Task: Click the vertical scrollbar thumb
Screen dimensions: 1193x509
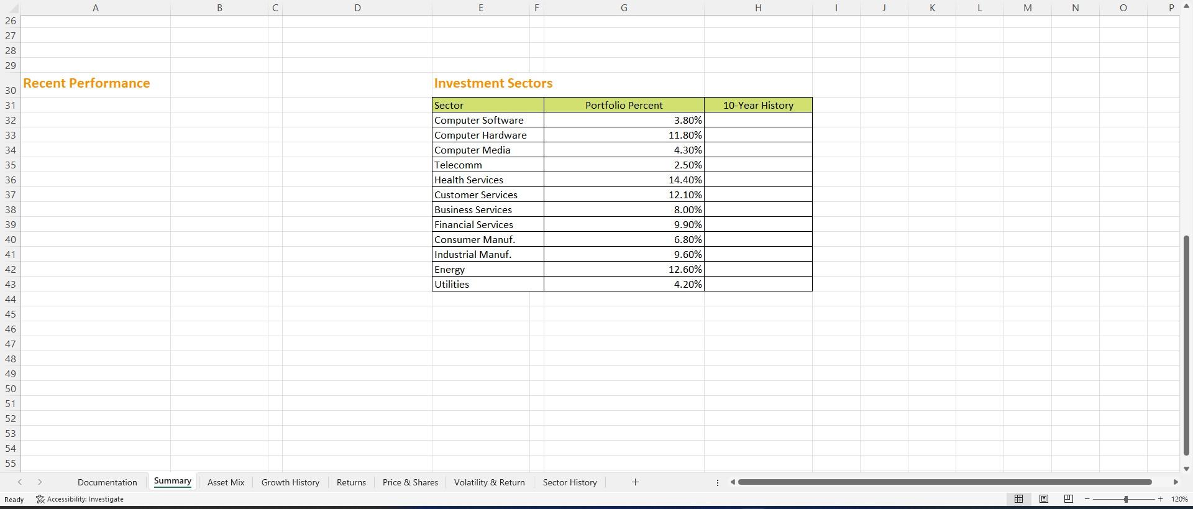Action: click(x=1186, y=345)
